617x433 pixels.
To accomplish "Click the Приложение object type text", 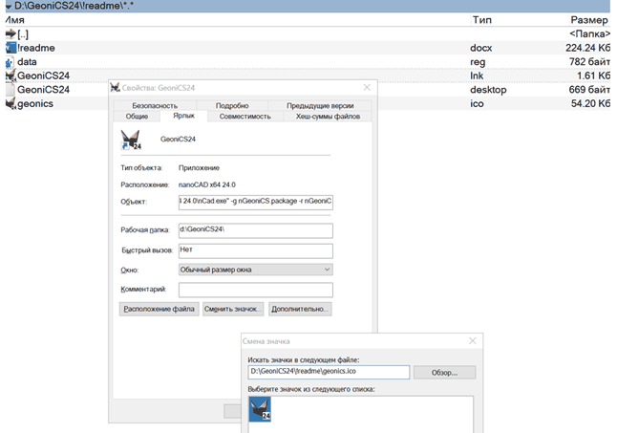I will (199, 168).
